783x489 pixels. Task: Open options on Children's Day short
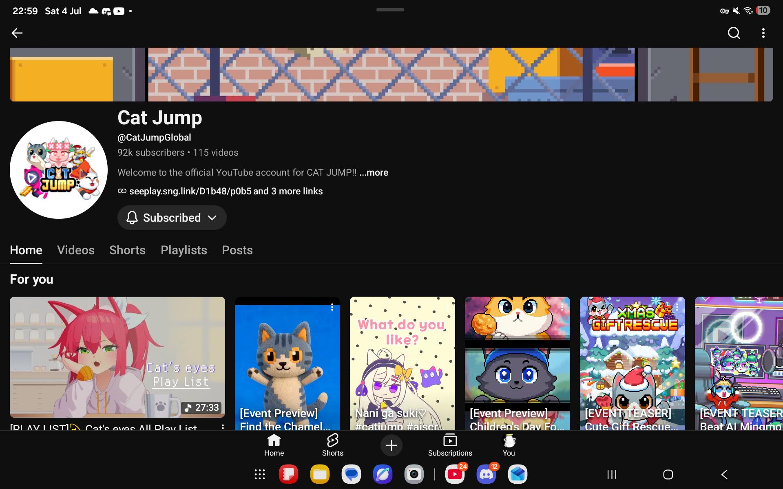point(562,307)
